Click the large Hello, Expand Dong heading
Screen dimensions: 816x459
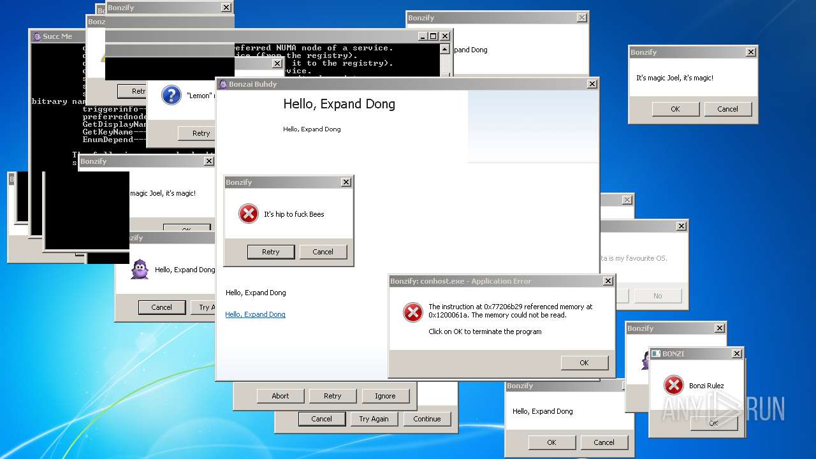(339, 104)
